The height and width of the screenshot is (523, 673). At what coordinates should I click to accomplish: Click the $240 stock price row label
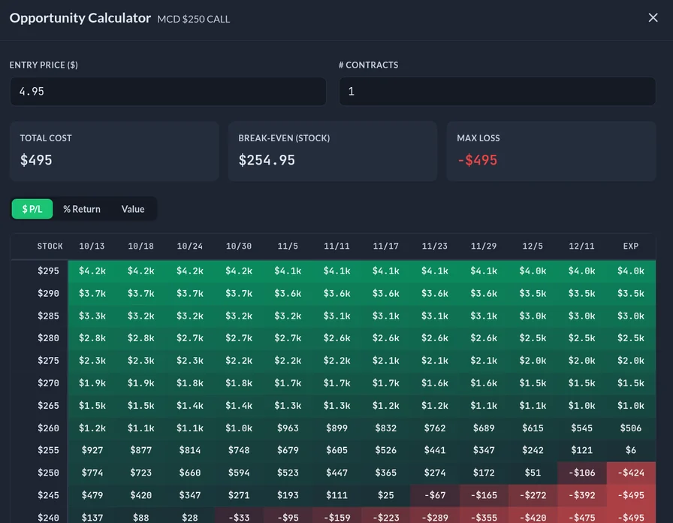pyautogui.click(x=48, y=518)
